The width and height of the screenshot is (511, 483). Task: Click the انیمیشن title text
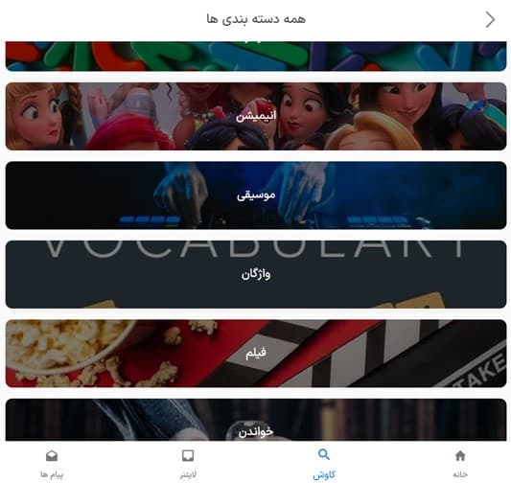tap(256, 116)
